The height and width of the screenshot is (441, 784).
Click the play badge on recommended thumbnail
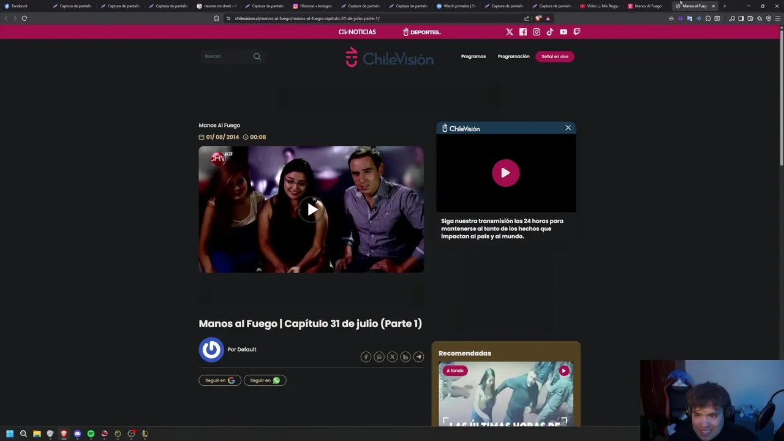(x=564, y=371)
